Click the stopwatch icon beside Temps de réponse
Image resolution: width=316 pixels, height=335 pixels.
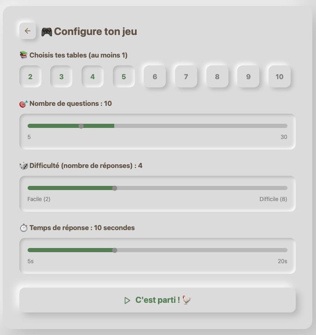(23, 228)
